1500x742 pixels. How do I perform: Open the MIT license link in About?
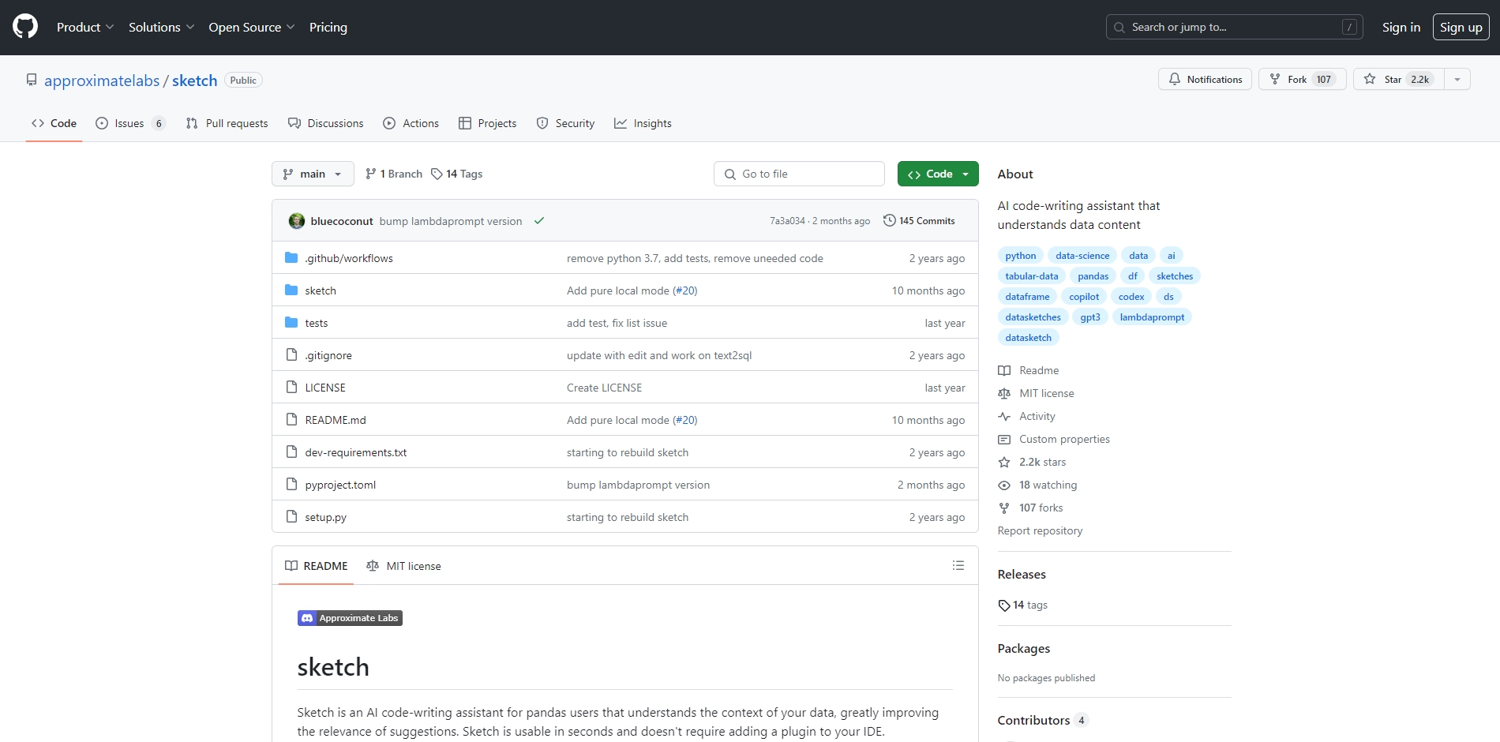pyautogui.click(x=1036, y=393)
